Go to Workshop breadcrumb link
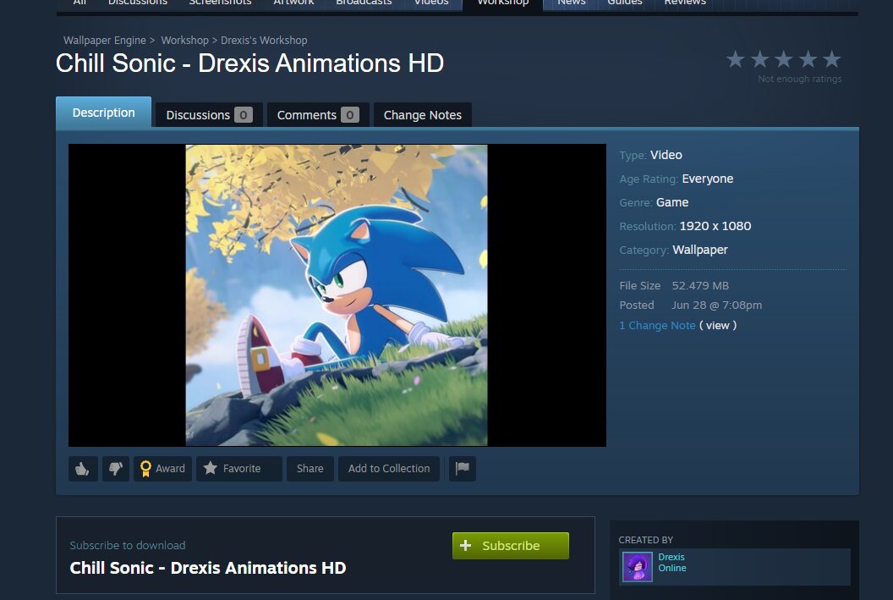The width and height of the screenshot is (893, 600). [184, 41]
